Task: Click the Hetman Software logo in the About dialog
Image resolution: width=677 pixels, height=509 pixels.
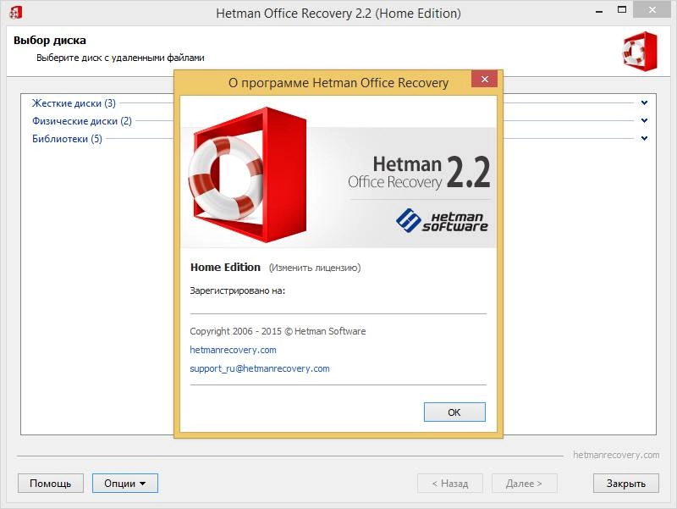Action: (x=442, y=221)
